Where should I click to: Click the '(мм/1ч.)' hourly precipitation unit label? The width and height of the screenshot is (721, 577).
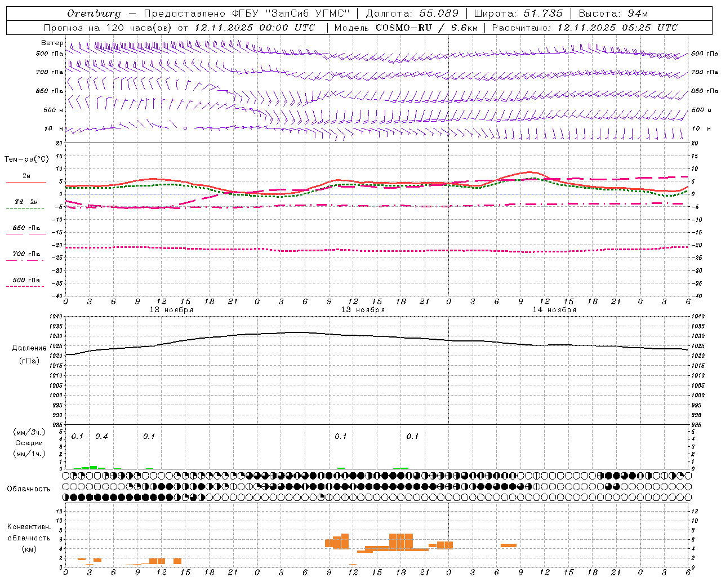[x=29, y=454]
